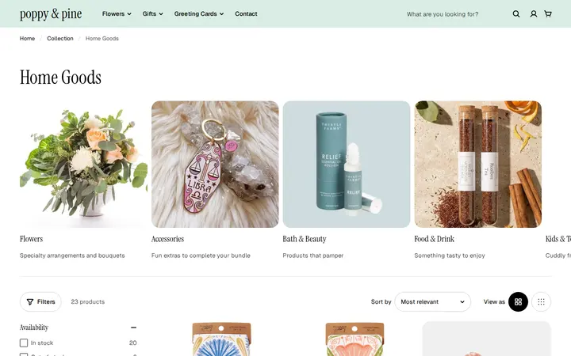The image size is (571, 356).
Task: Click the Home Goods page heading
Action: pyautogui.click(x=60, y=78)
